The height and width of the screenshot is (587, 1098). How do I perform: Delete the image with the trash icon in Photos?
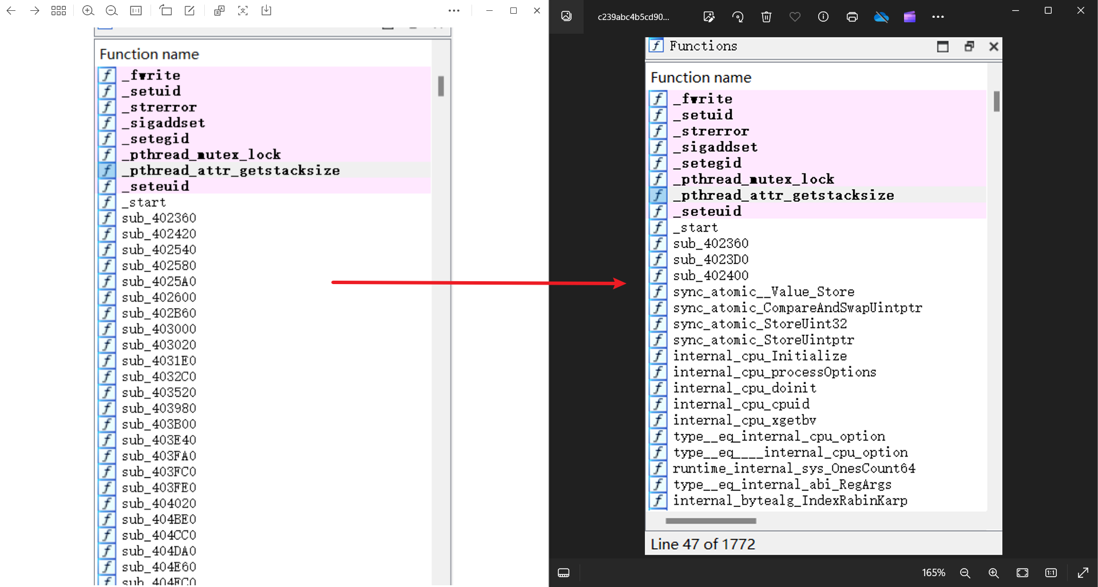766,17
